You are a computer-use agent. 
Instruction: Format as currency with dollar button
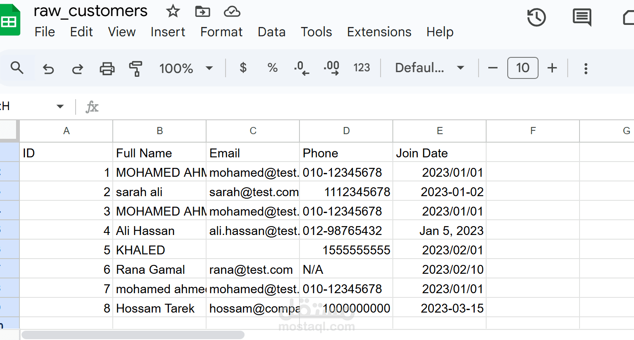[x=243, y=68]
